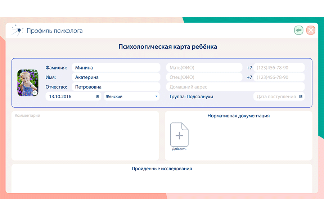Click the Добавить label under document icon
Viewport: 324px width, 216px height.
click(179, 149)
